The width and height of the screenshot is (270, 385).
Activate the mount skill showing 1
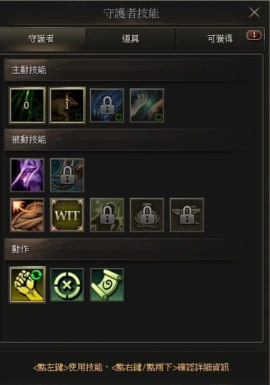[x=67, y=106]
